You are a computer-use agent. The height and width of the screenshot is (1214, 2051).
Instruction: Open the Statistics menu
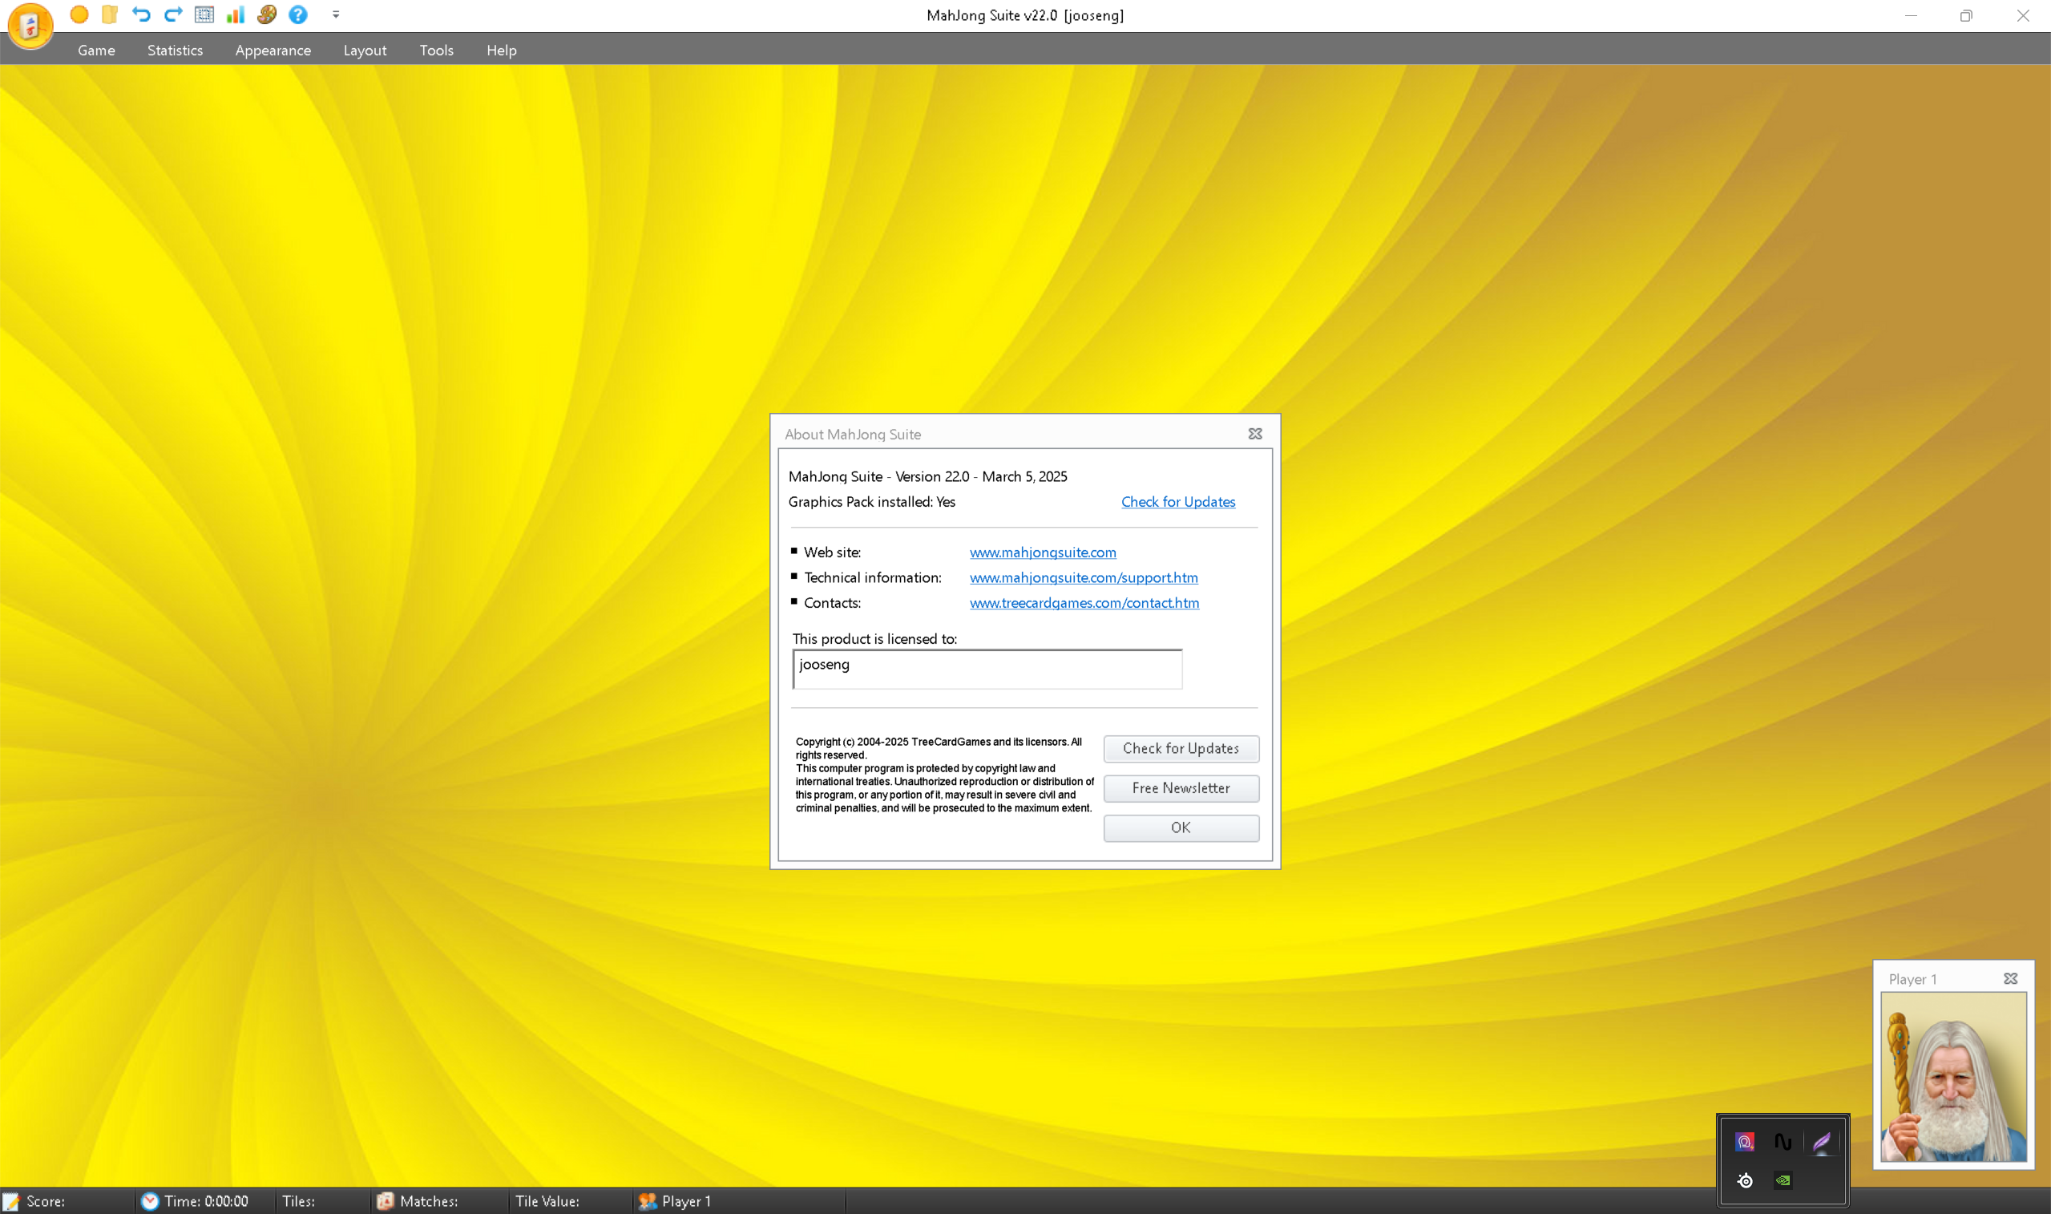(x=175, y=50)
